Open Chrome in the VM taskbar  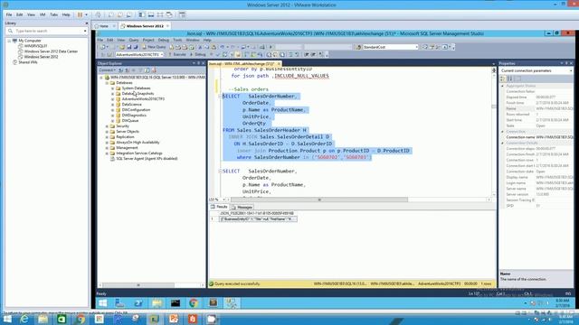tap(194, 303)
